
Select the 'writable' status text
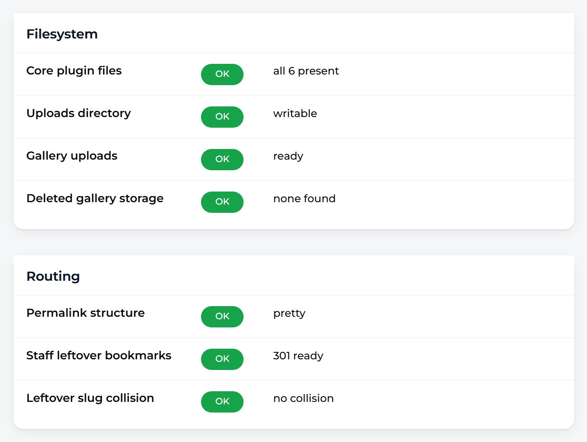click(x=295, y=114)
